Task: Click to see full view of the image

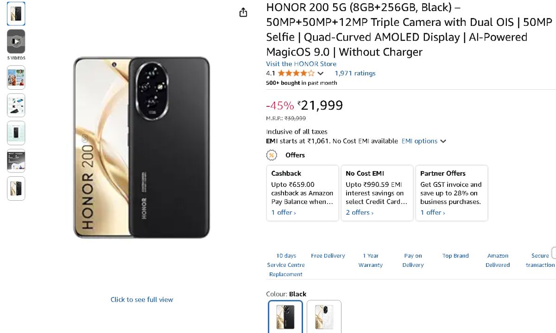Action: click(x=142, y=300)
